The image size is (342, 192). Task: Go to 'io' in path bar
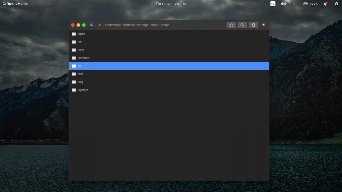tap(100, 25)
